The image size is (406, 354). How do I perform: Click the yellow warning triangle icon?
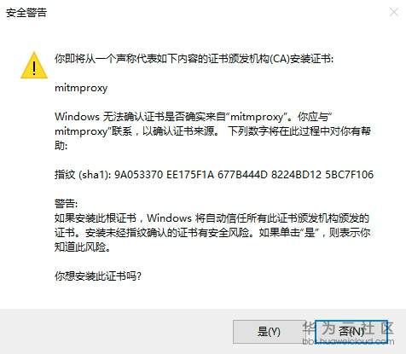[x=34, y=66]
